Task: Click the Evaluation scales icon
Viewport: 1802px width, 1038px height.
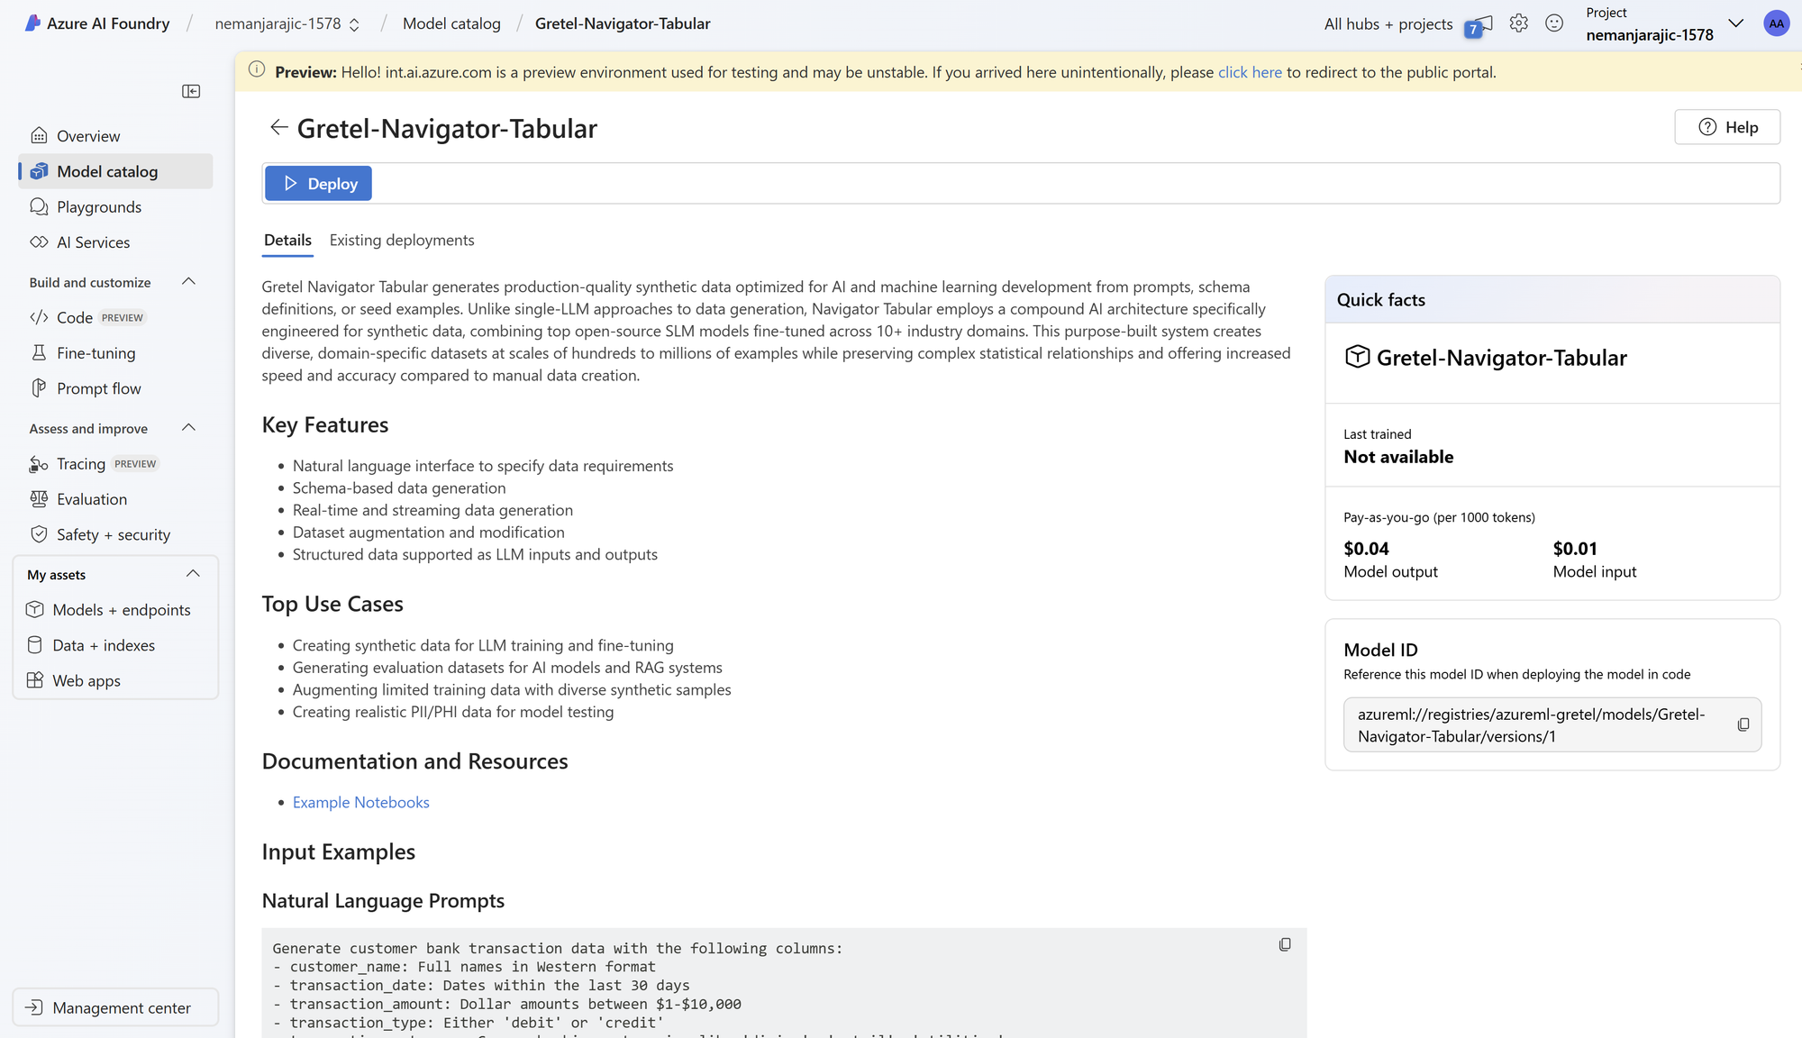Action: click(39, 499)
